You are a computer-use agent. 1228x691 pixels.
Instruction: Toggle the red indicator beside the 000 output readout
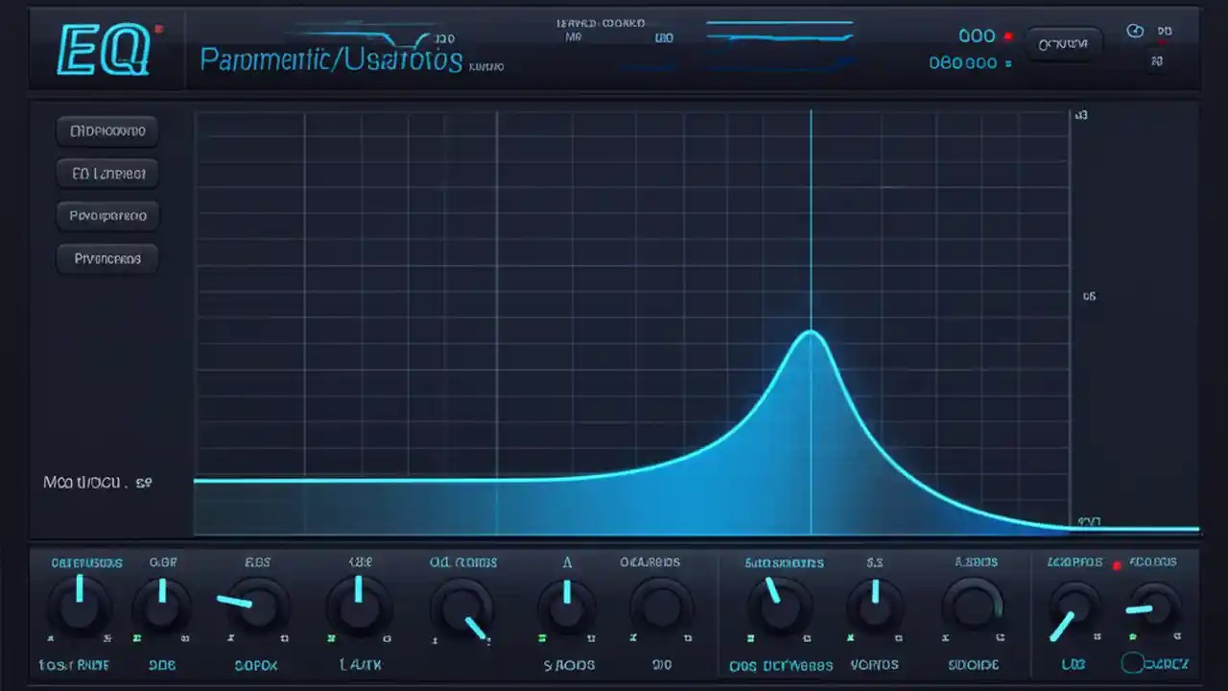click(x=1008, y=36)
